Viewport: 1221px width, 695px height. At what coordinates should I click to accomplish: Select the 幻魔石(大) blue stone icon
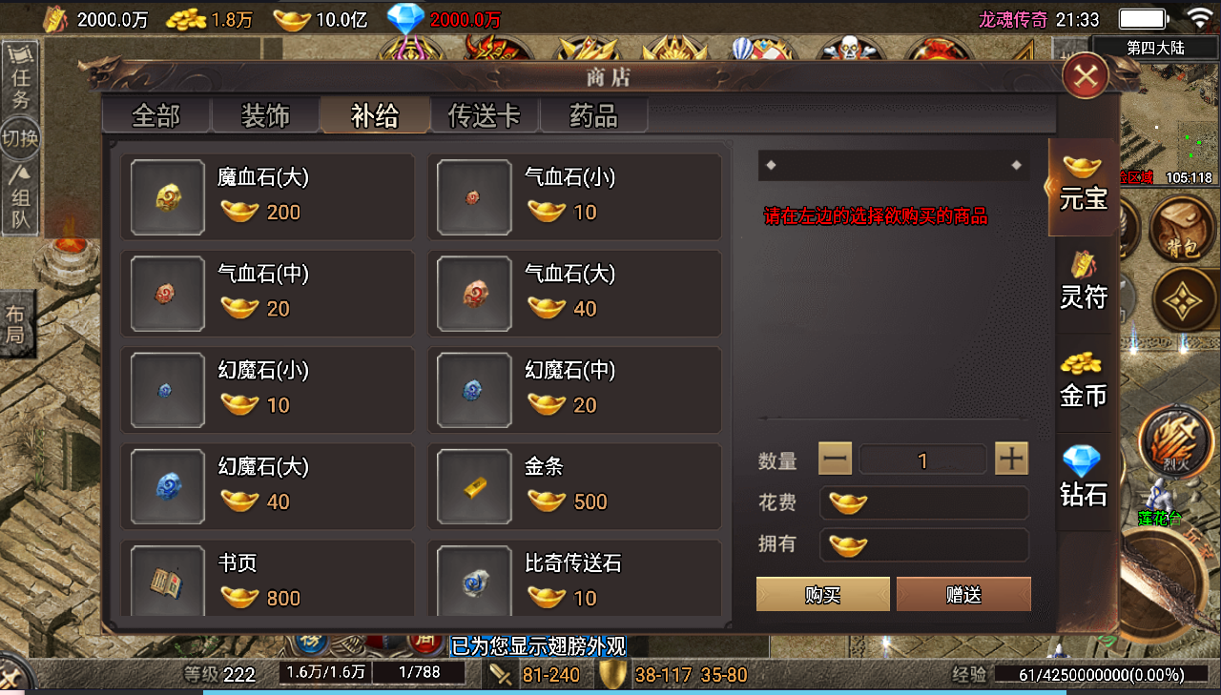click(x=168, y=487)
